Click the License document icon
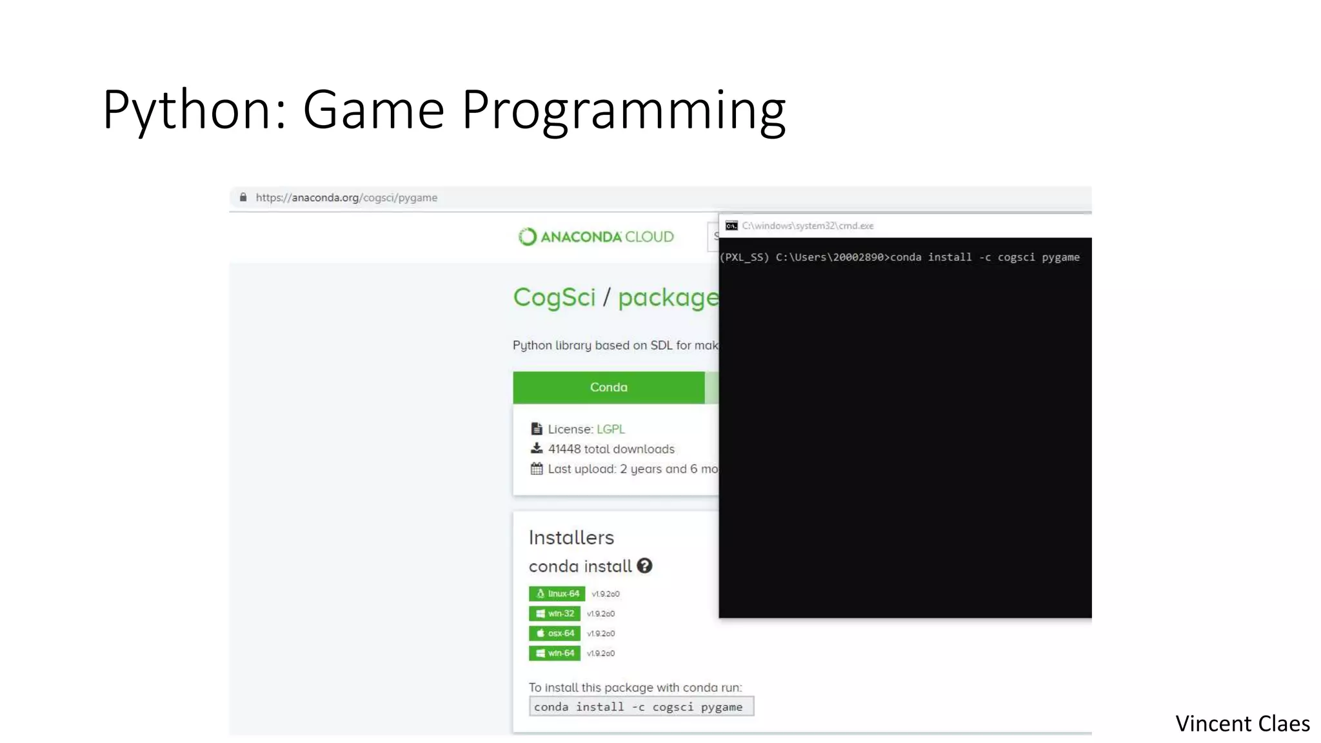The height and width of the screenshot is (743, 1321). click(x=537, y=428)
